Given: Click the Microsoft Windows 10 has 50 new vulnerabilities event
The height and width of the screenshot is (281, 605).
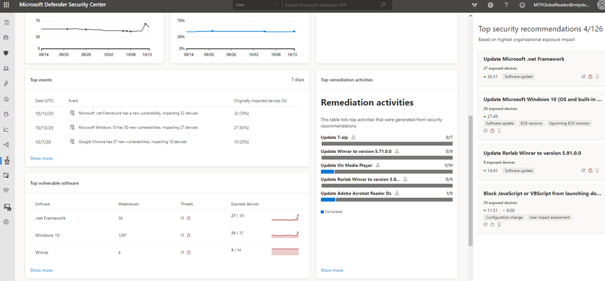Looking at the screenshot, I should point(138,127).
